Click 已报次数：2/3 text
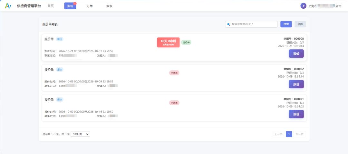 tap(295, 73)
